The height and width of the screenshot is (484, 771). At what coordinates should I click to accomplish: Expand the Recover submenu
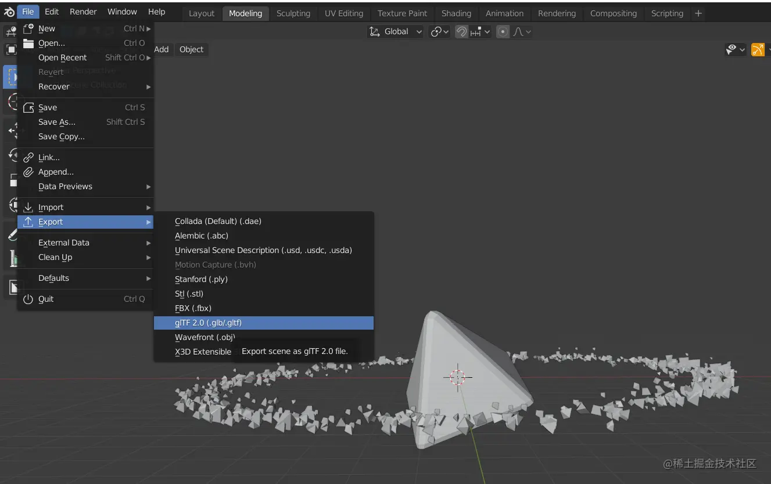[86, 86]
